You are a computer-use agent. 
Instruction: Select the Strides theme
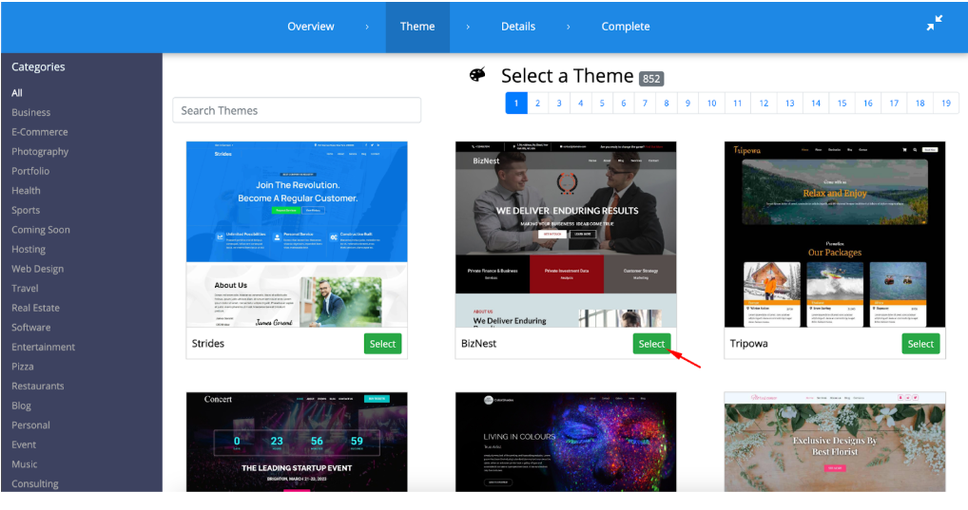click(382, 344)
